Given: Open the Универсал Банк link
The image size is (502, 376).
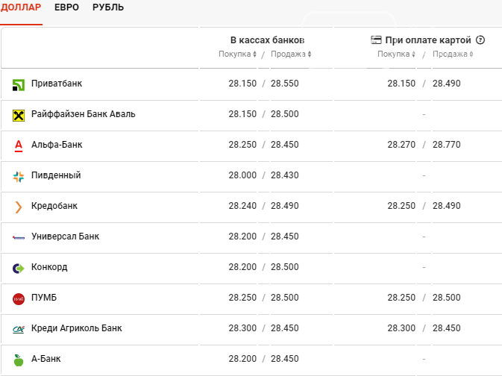Looking at the screenshot, I should point(65,236).
